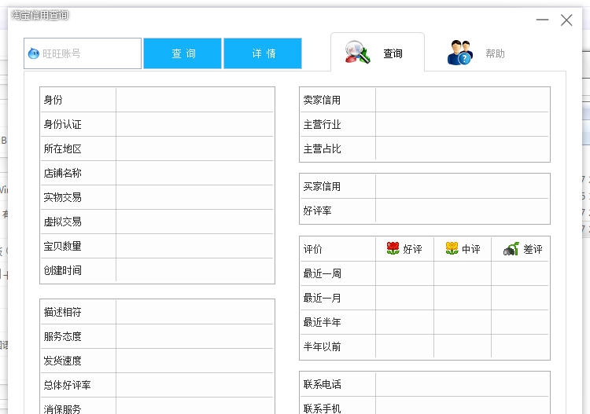
Task: Click the 评价 table header
Action: pos(312,249)
